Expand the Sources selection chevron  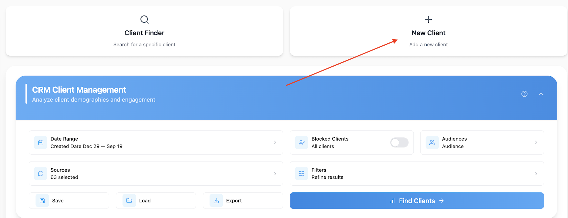275,174
